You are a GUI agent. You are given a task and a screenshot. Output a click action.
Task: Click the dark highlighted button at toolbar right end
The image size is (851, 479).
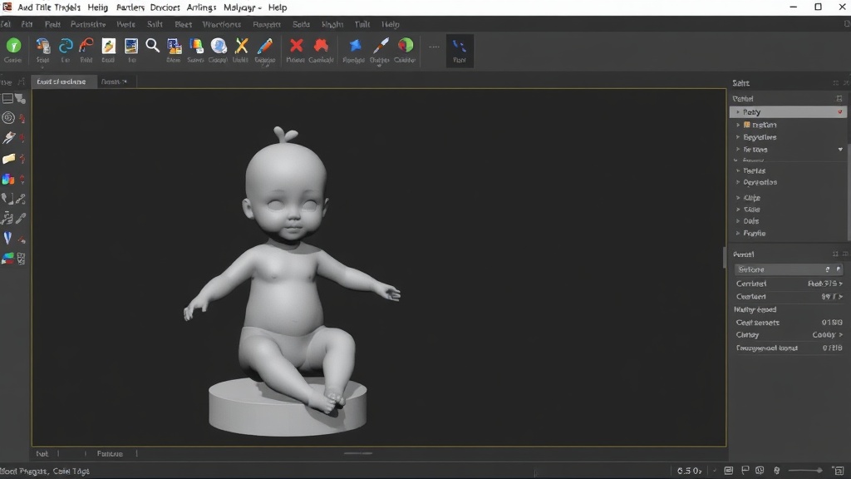tap(460, 49)
